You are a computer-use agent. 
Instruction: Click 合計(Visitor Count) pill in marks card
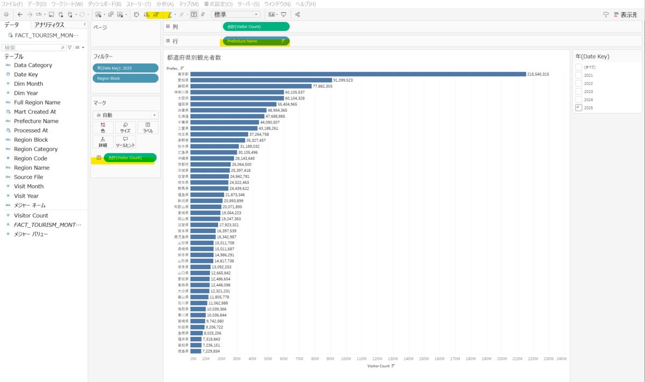point(130,157)
